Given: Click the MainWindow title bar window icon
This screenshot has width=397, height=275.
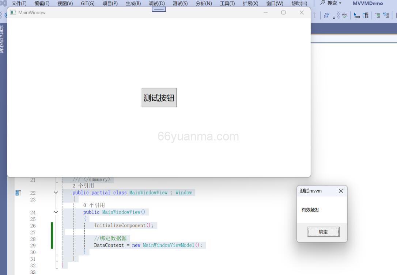Looking at the screenshot, I should pos(13,12).
